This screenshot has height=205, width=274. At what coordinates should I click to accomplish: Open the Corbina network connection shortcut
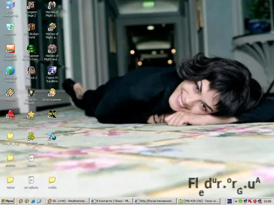pos(52,139)
